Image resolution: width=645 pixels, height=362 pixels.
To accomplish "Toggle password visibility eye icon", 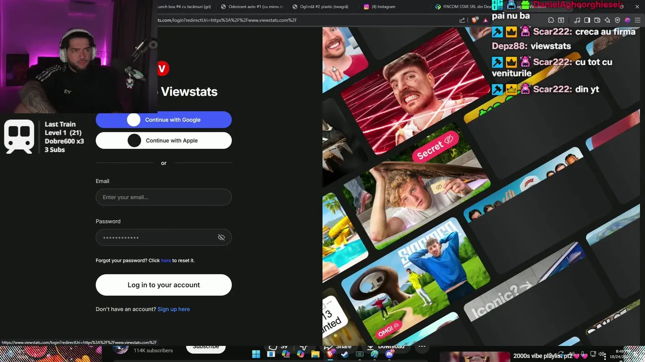I will (221, 237).
